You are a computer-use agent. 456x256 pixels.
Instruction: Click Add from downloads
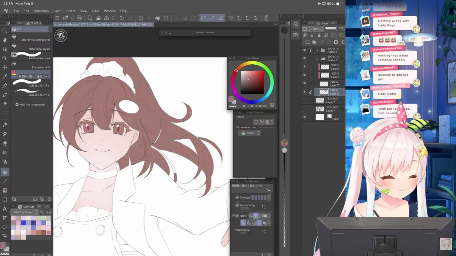32,104
